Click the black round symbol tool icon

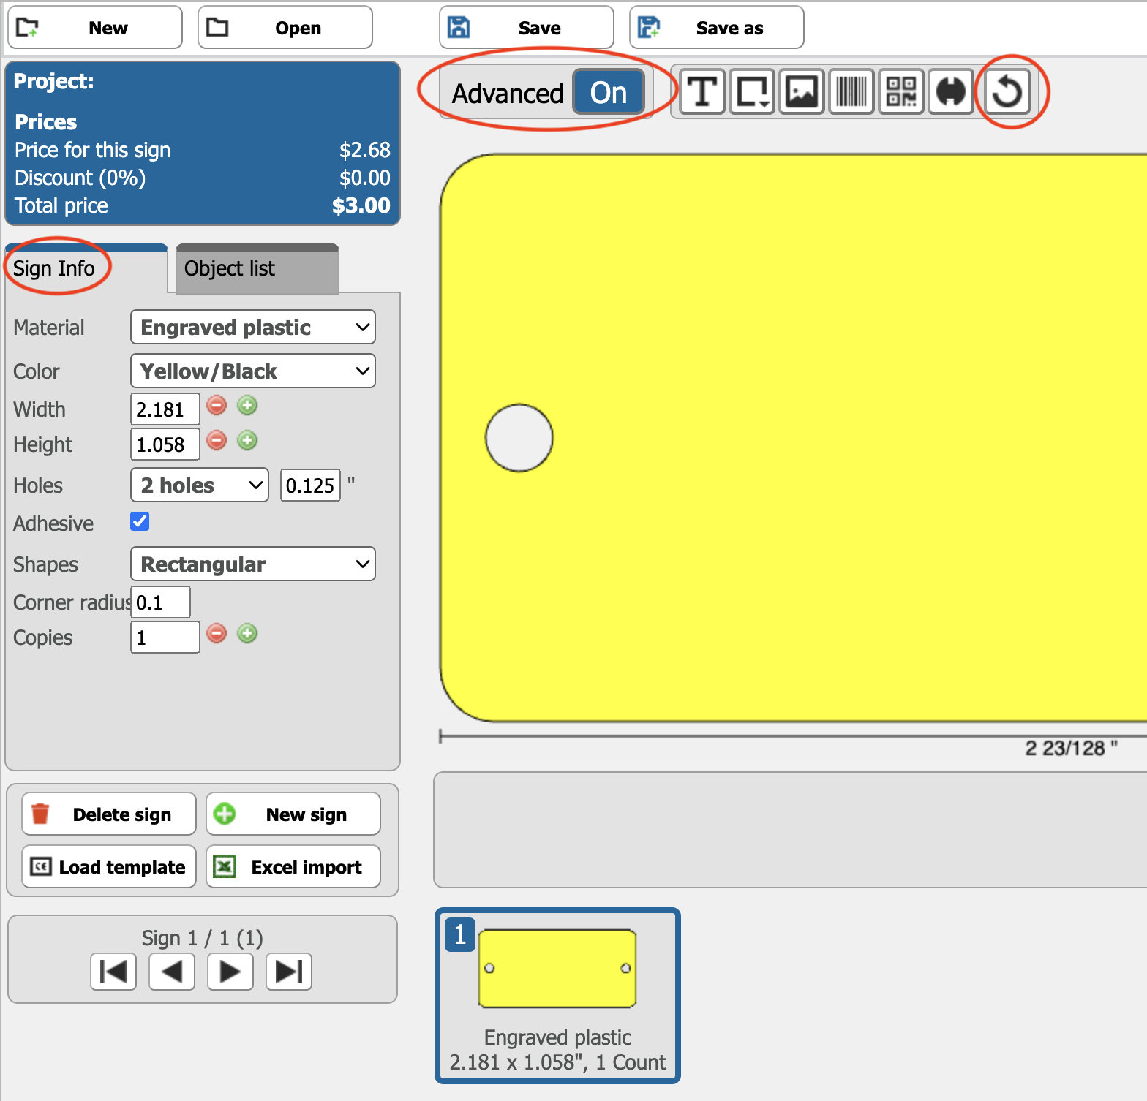[x=951, y=92]
